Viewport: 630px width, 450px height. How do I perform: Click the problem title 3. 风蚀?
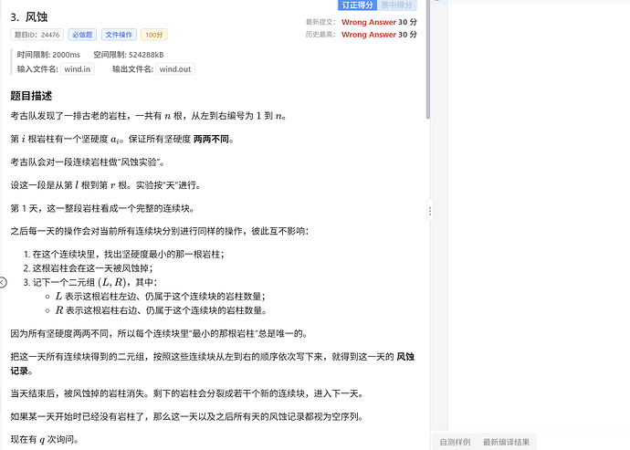29,16
